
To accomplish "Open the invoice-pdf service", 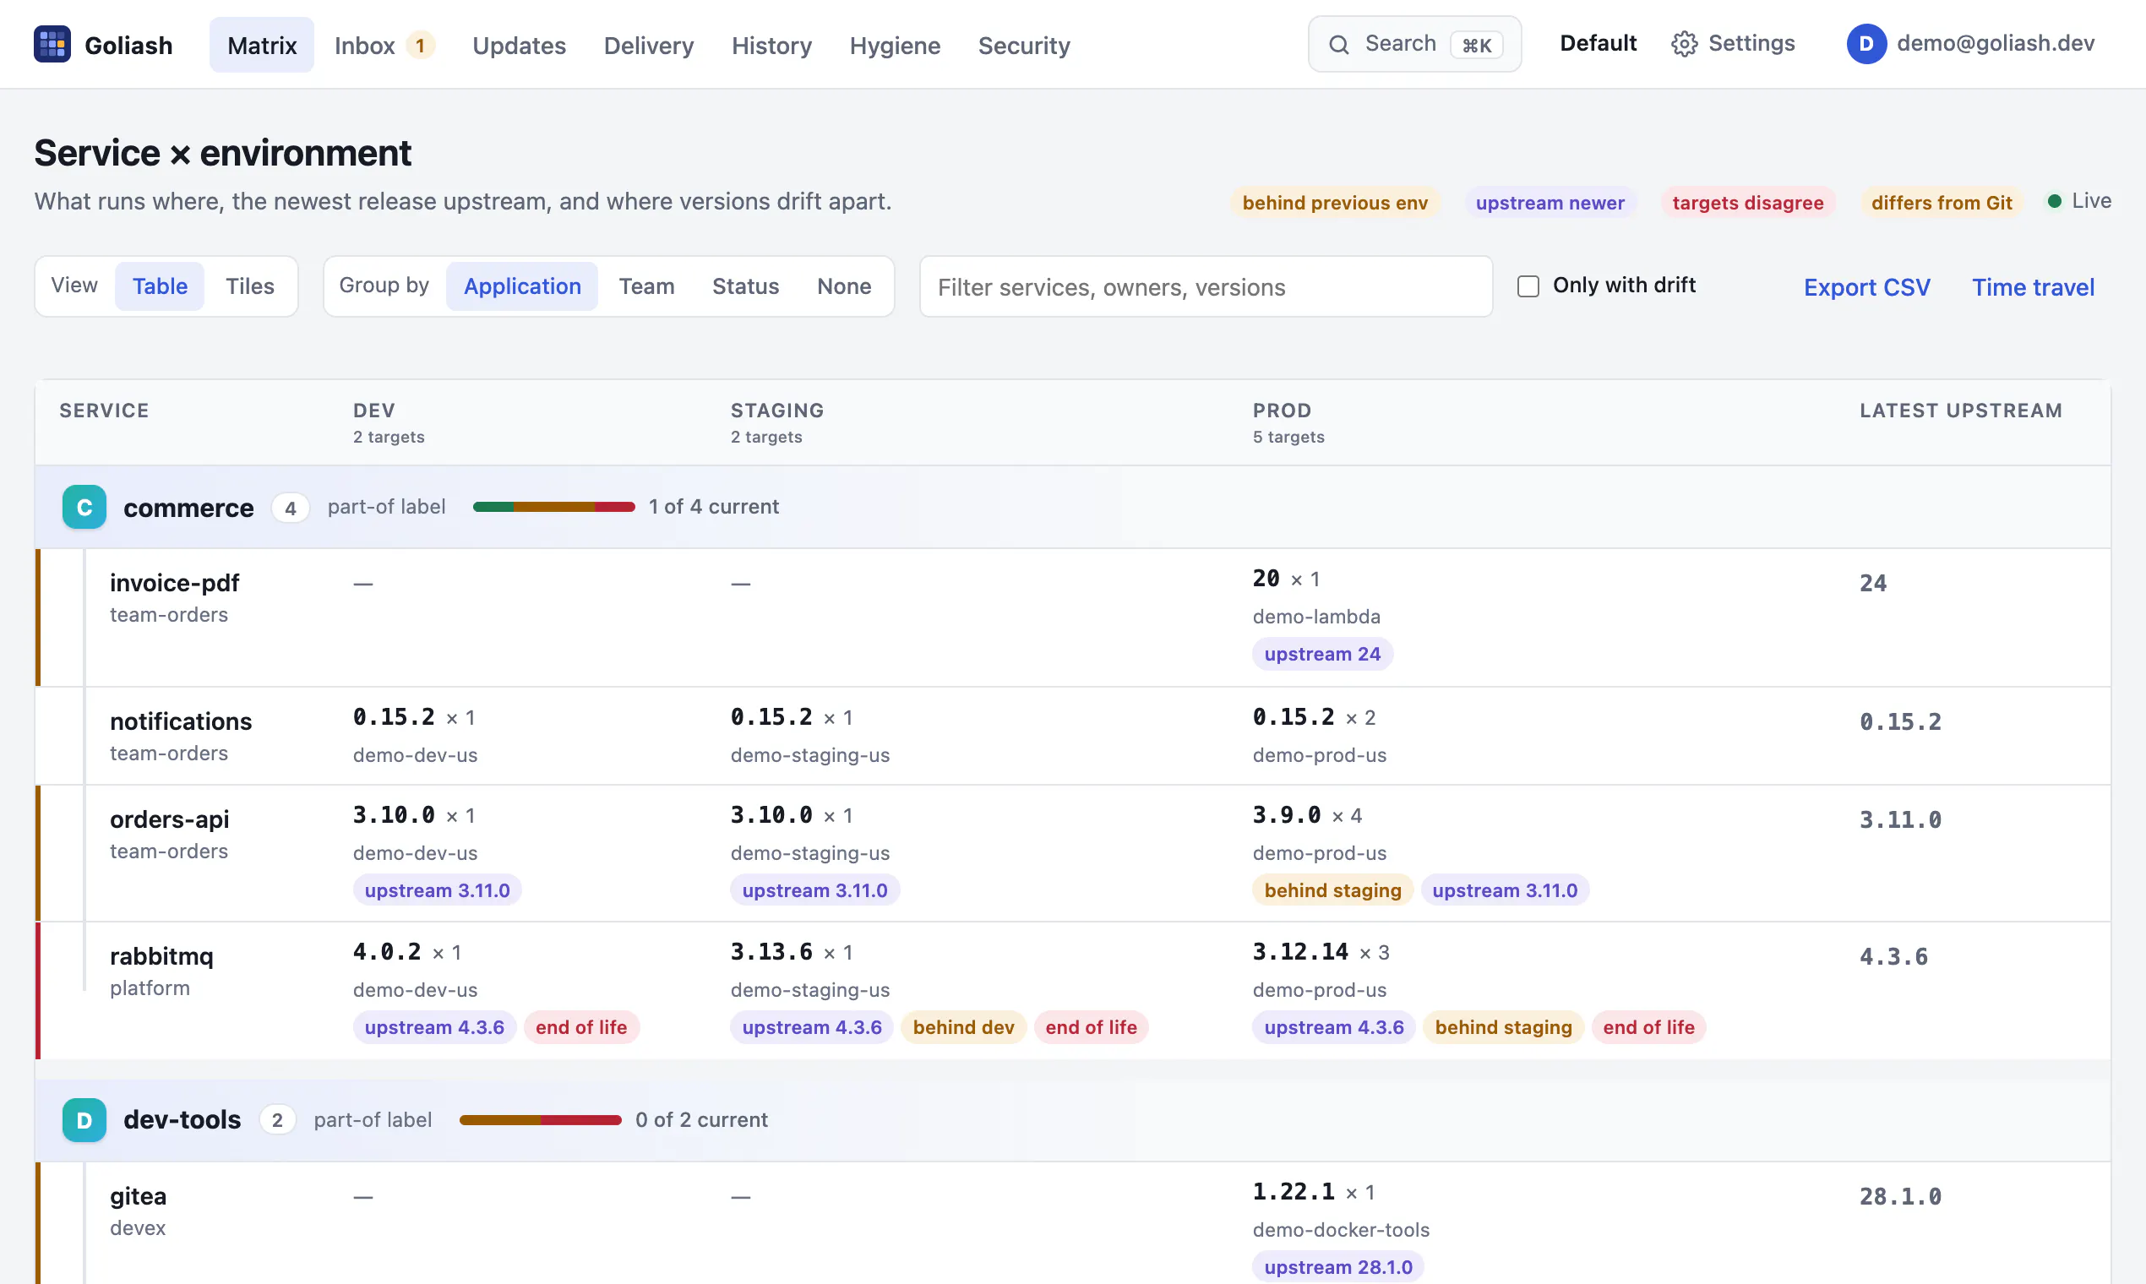I will click(x=174, y=583).
